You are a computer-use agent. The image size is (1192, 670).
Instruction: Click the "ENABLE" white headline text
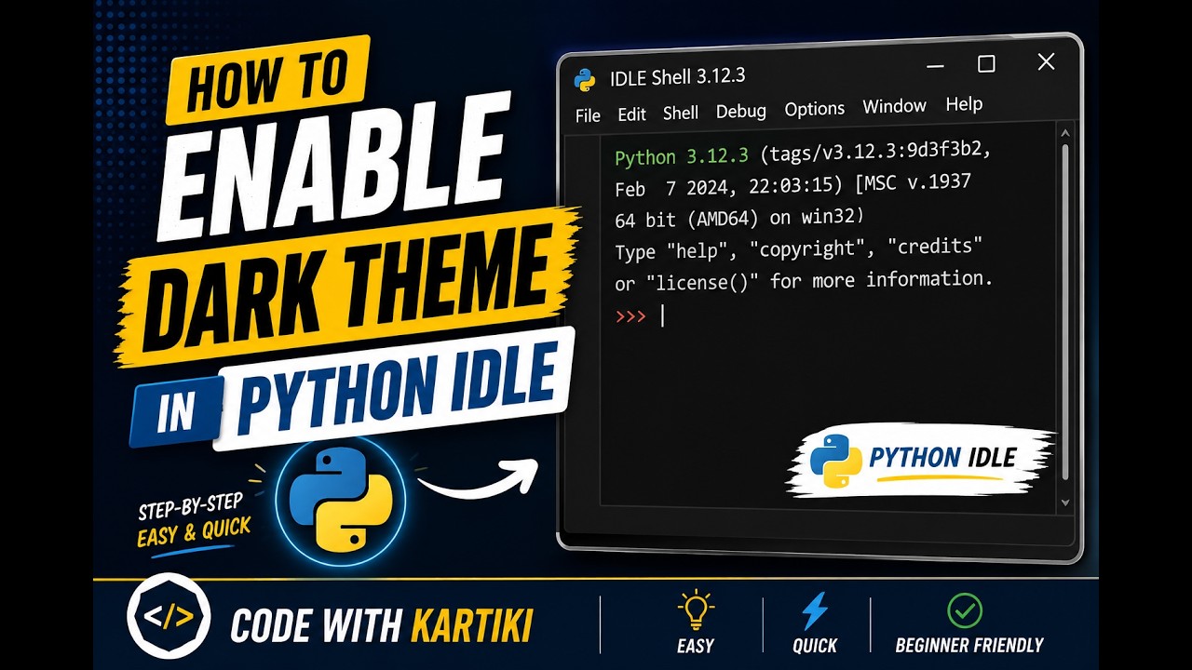pyautogui.click(x=336, y=166)
